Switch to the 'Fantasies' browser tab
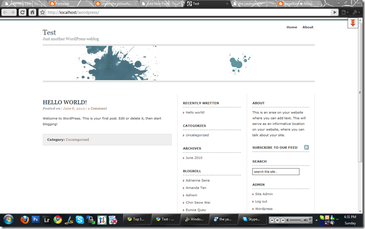Screen dimensions: 365x229 pyautogui.click(x=70, y=4)
